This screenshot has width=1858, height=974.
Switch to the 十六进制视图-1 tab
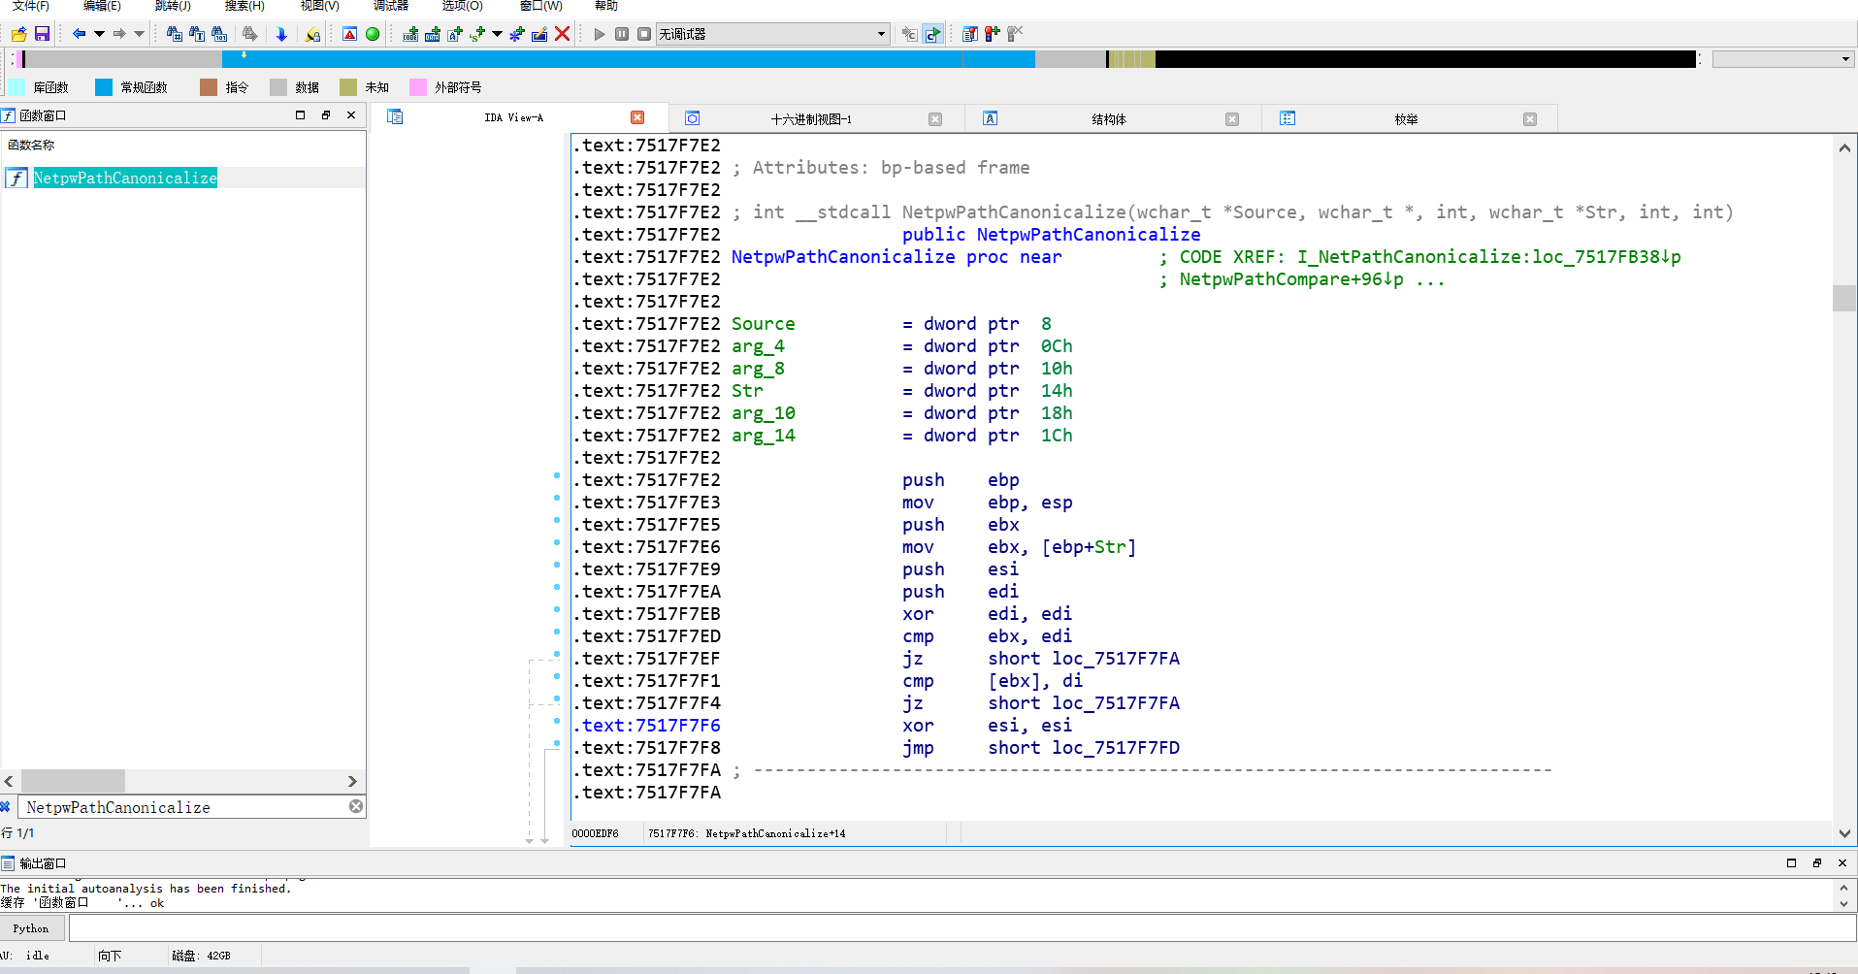(x=810, y=119)
